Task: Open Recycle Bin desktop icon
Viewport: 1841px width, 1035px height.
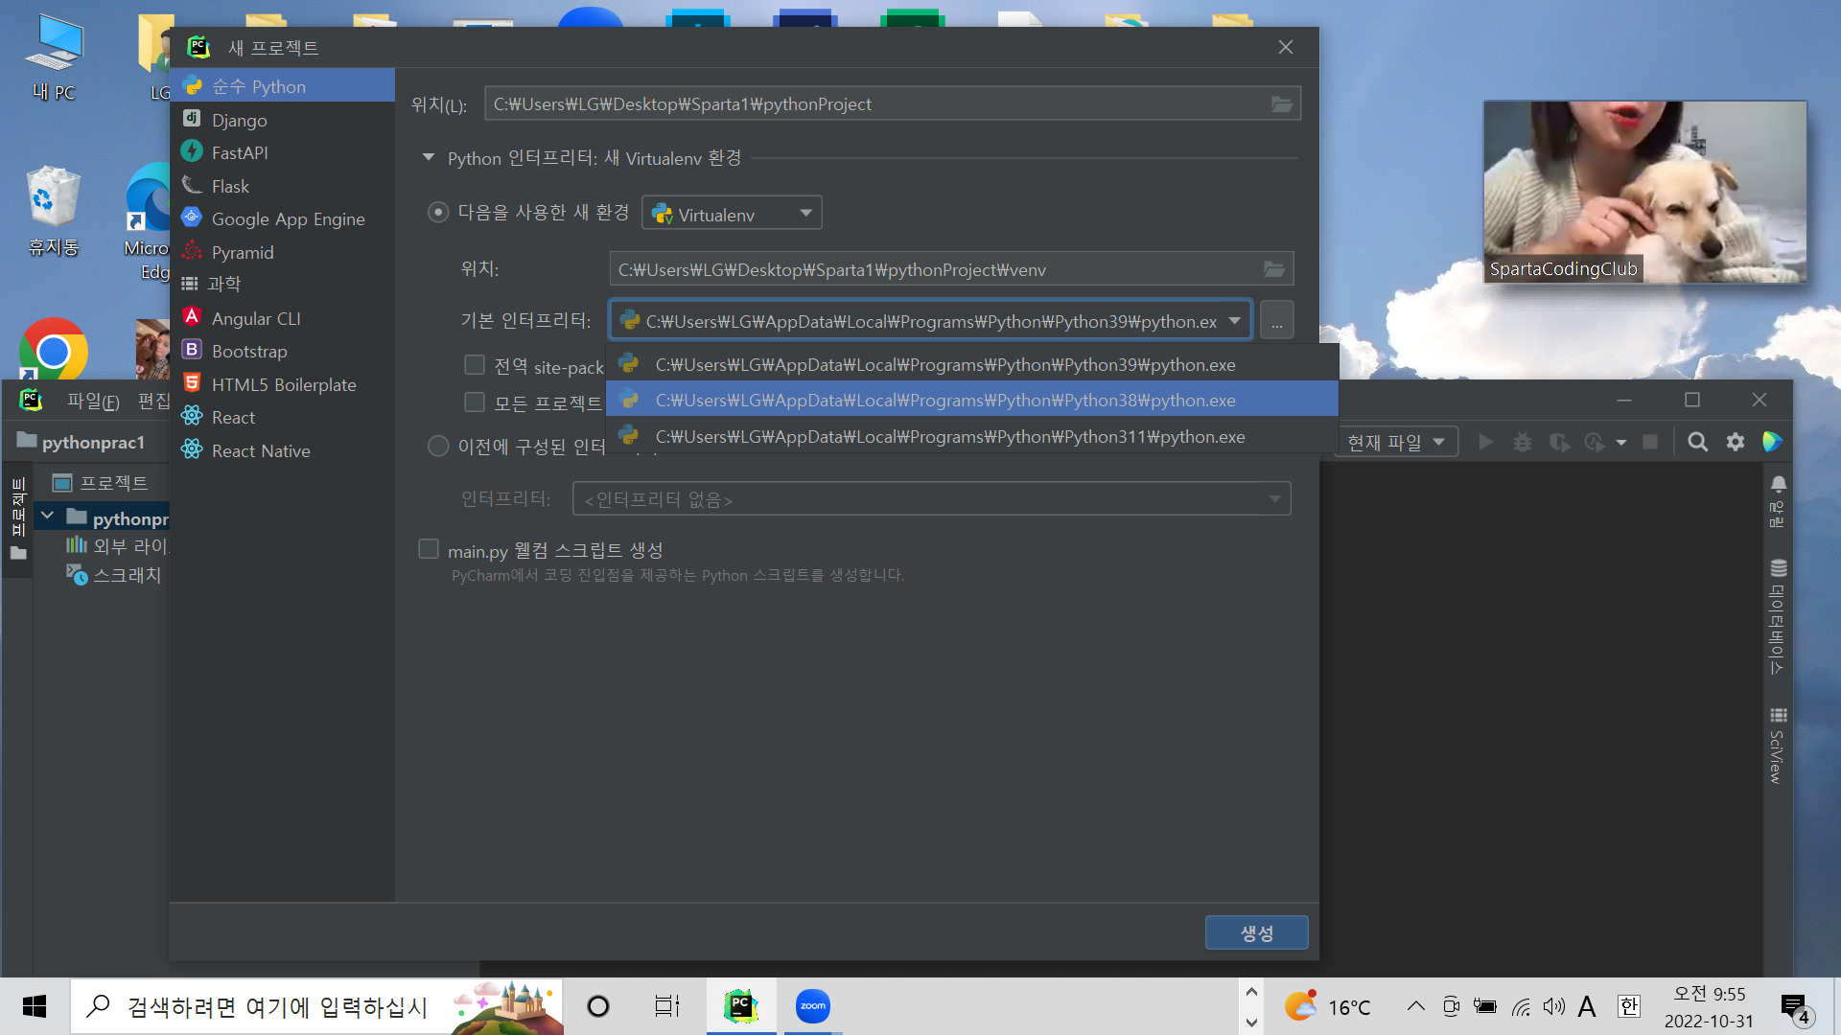Action: tap(54, 211)
